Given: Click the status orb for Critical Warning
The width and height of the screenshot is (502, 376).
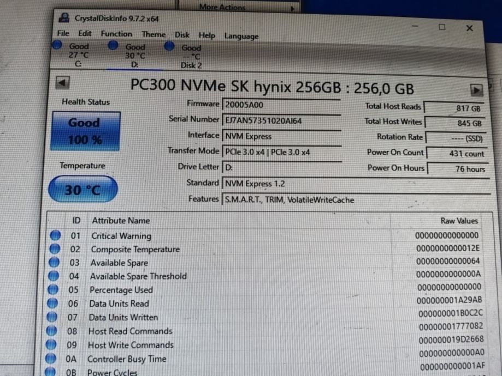Looking at the screenshot, I should pos(55,235).
